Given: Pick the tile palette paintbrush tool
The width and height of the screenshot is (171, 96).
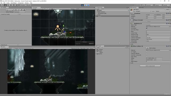Looking at the screenshot, I should pyautogui.click(x=13, y=10).
